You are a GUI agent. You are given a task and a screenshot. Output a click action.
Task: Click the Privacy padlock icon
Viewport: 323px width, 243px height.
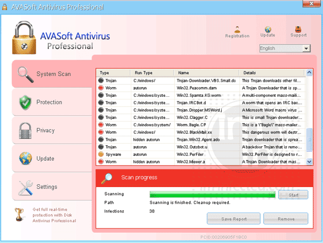click(x=25, y=131)
